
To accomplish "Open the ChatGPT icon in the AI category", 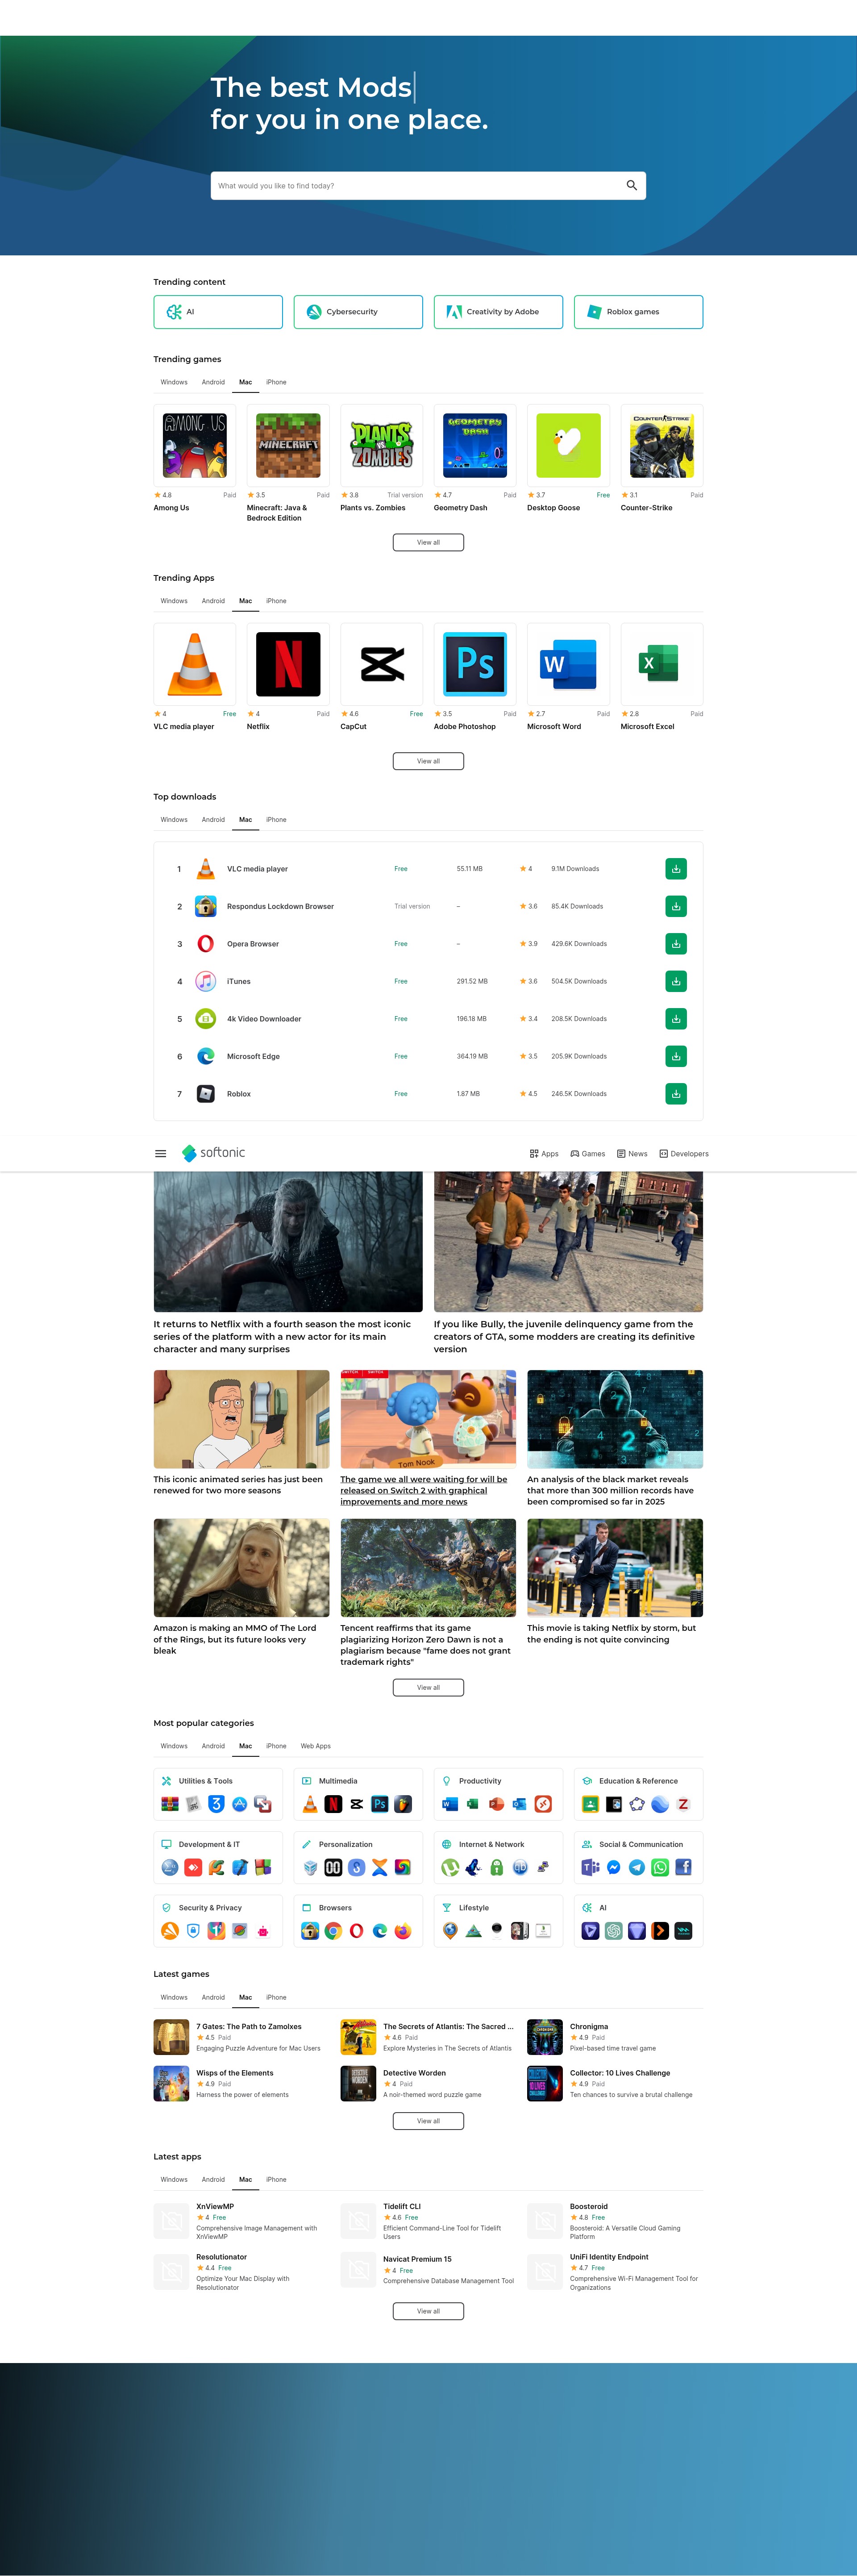I will point(614,1931).
